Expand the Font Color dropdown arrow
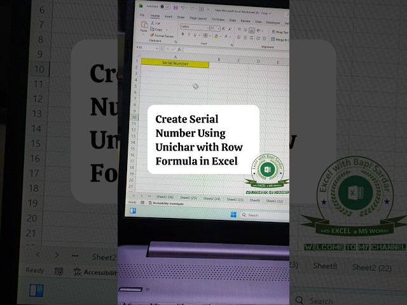Image resolution: width=407 pixels, height=305 pixels. pyautogui.click(x=230, y=37)
